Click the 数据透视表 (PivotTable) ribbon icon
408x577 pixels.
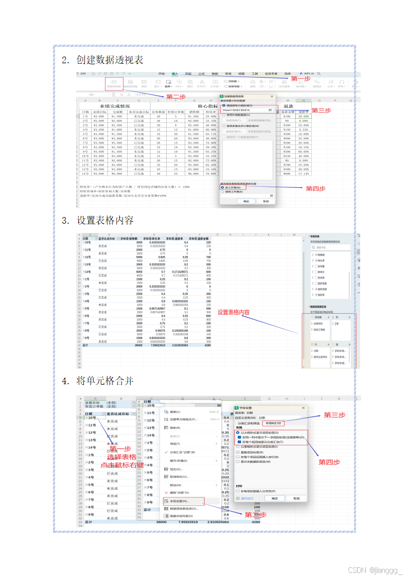114,83
